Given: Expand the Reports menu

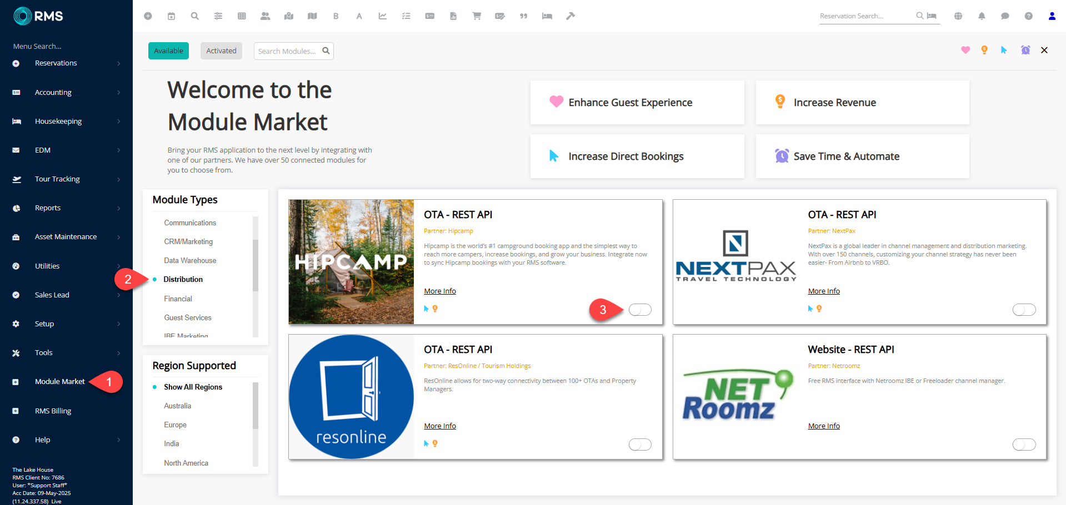Looking at the screenshot, I should click(66, 208).
